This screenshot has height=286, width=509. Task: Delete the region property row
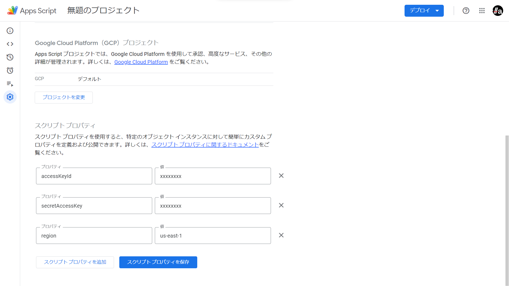point(281,235)
